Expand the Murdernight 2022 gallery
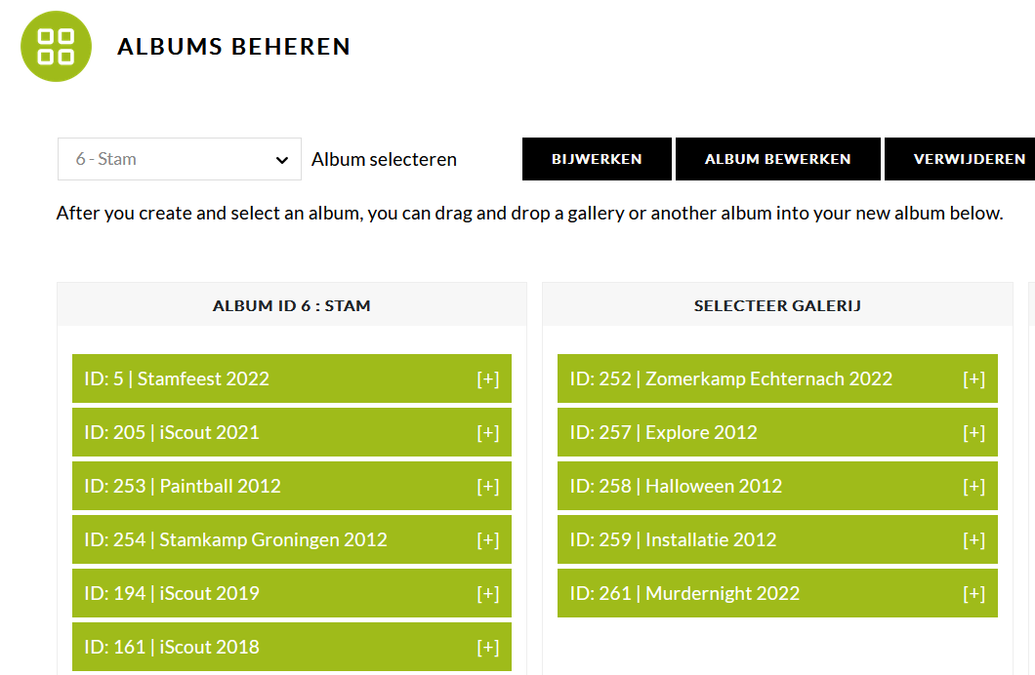 [x=973, y=593]
